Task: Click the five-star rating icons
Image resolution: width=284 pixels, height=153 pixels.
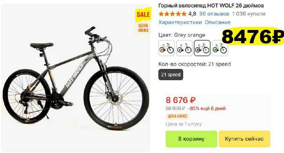Action: 173,14
